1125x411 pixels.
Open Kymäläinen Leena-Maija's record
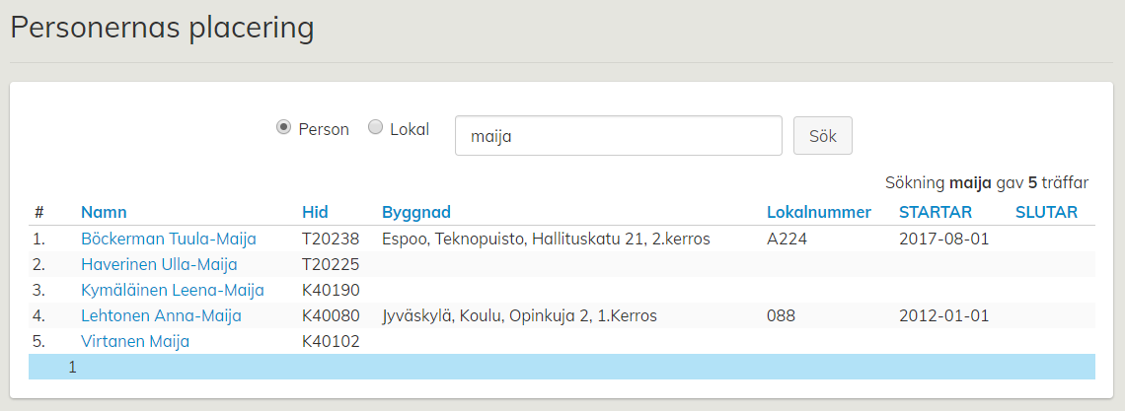(172, 290)
